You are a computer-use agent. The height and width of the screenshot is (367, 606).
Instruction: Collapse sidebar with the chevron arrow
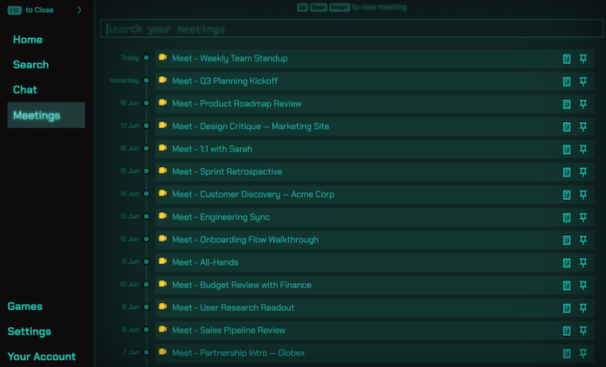coord(80,10)
